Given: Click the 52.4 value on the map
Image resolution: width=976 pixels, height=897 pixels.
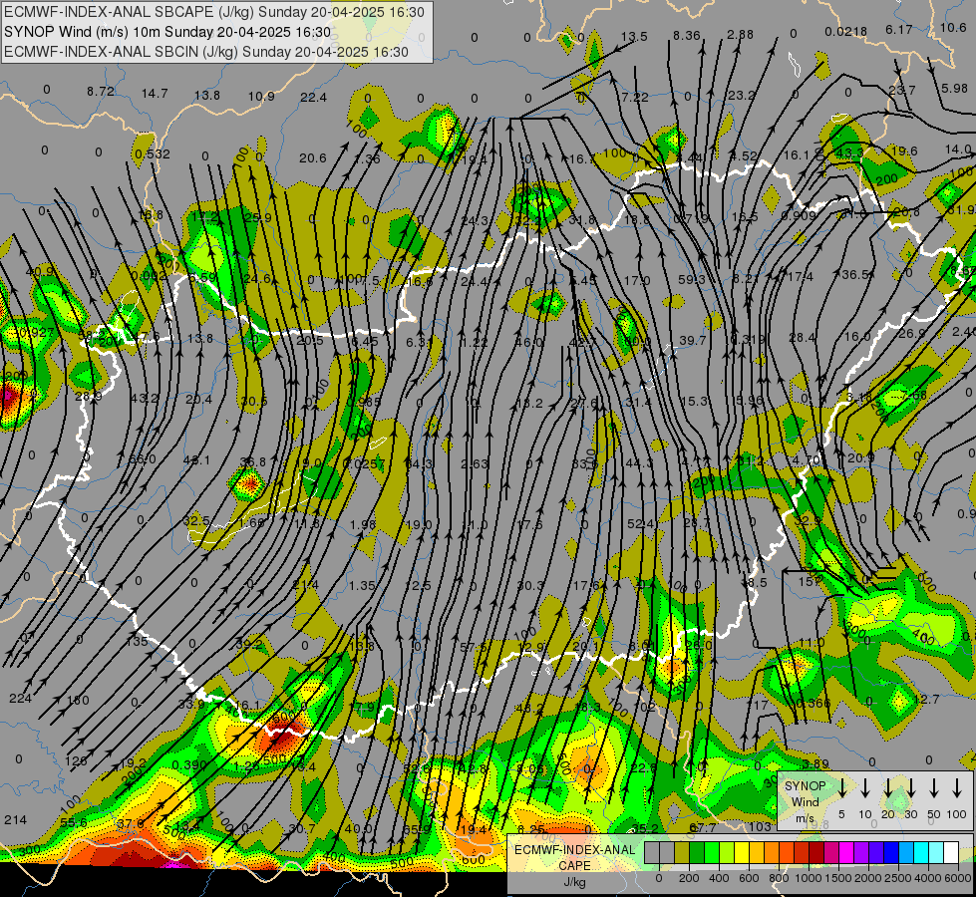Looking at the screenshot, I should [640, 524].
